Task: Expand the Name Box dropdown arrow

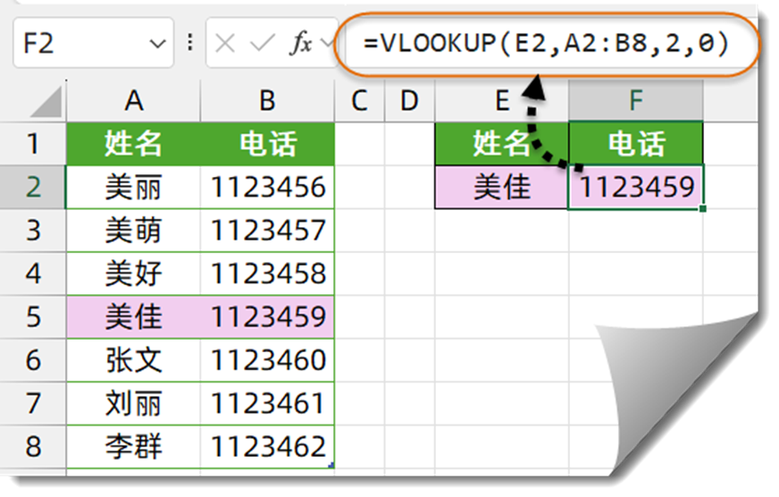Action: pyautogui.click(x=157, y=44)
